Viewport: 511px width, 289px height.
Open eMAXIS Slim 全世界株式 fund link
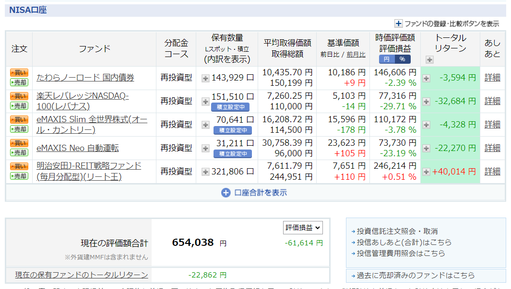tap(92, 124)
